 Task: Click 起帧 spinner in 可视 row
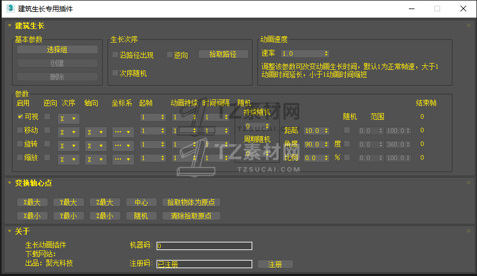(153, 117)
